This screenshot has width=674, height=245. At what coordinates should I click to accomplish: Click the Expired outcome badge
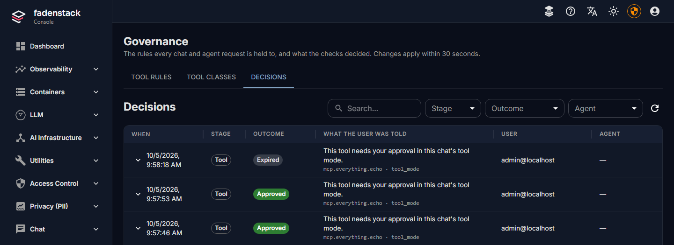click(268, 160)
